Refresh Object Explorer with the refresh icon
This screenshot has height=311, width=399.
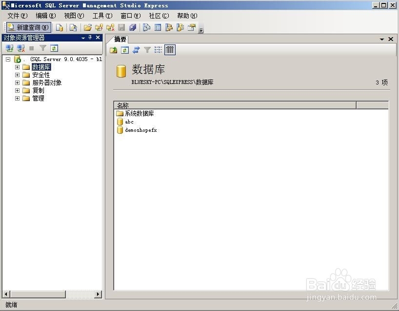54,48
